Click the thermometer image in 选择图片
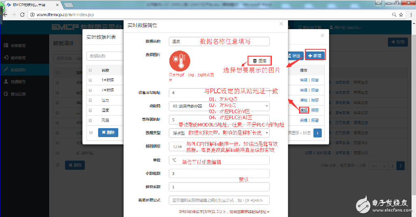This screenshot has width=416, height=217. (x=180, y=61)
